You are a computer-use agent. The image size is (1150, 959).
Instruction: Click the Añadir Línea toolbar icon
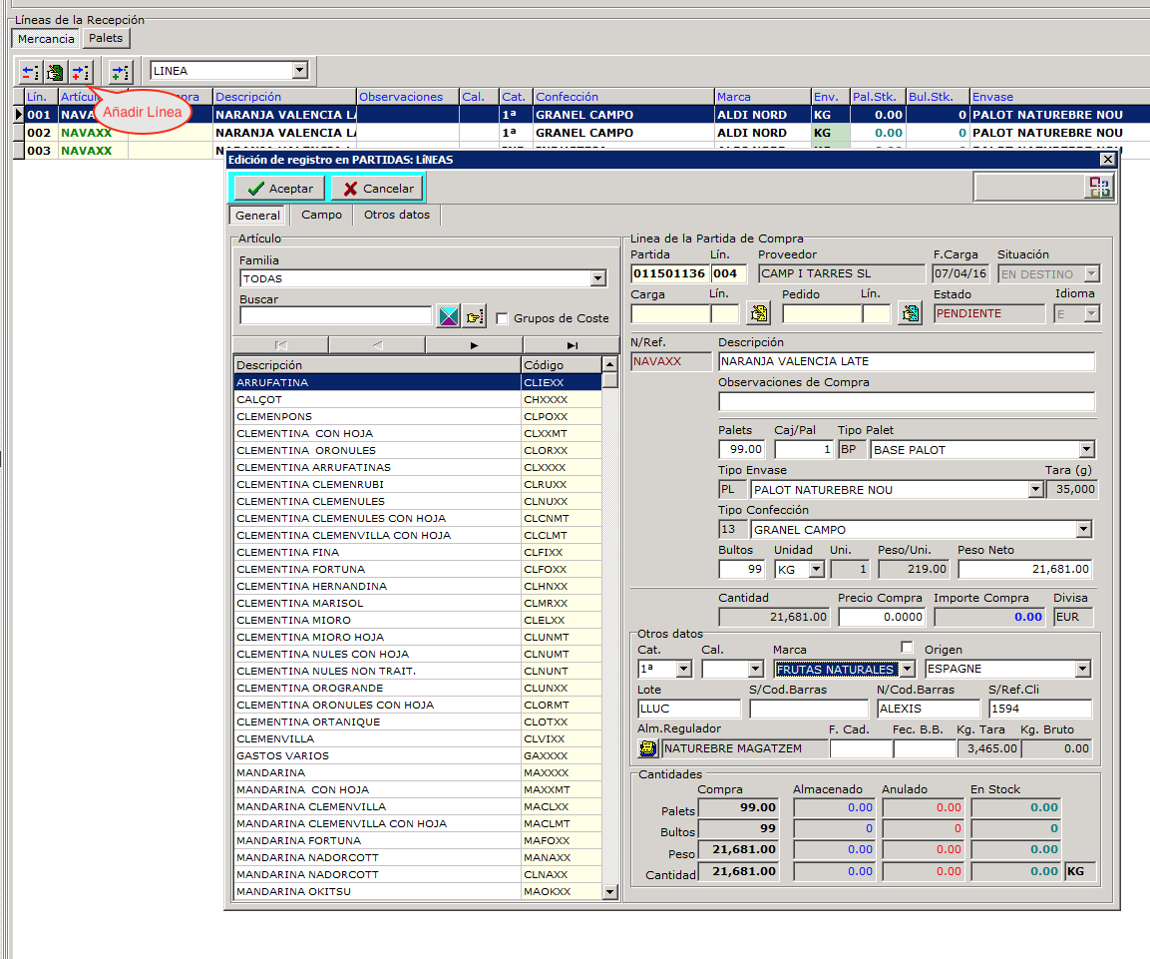click(x=81, y=72)
